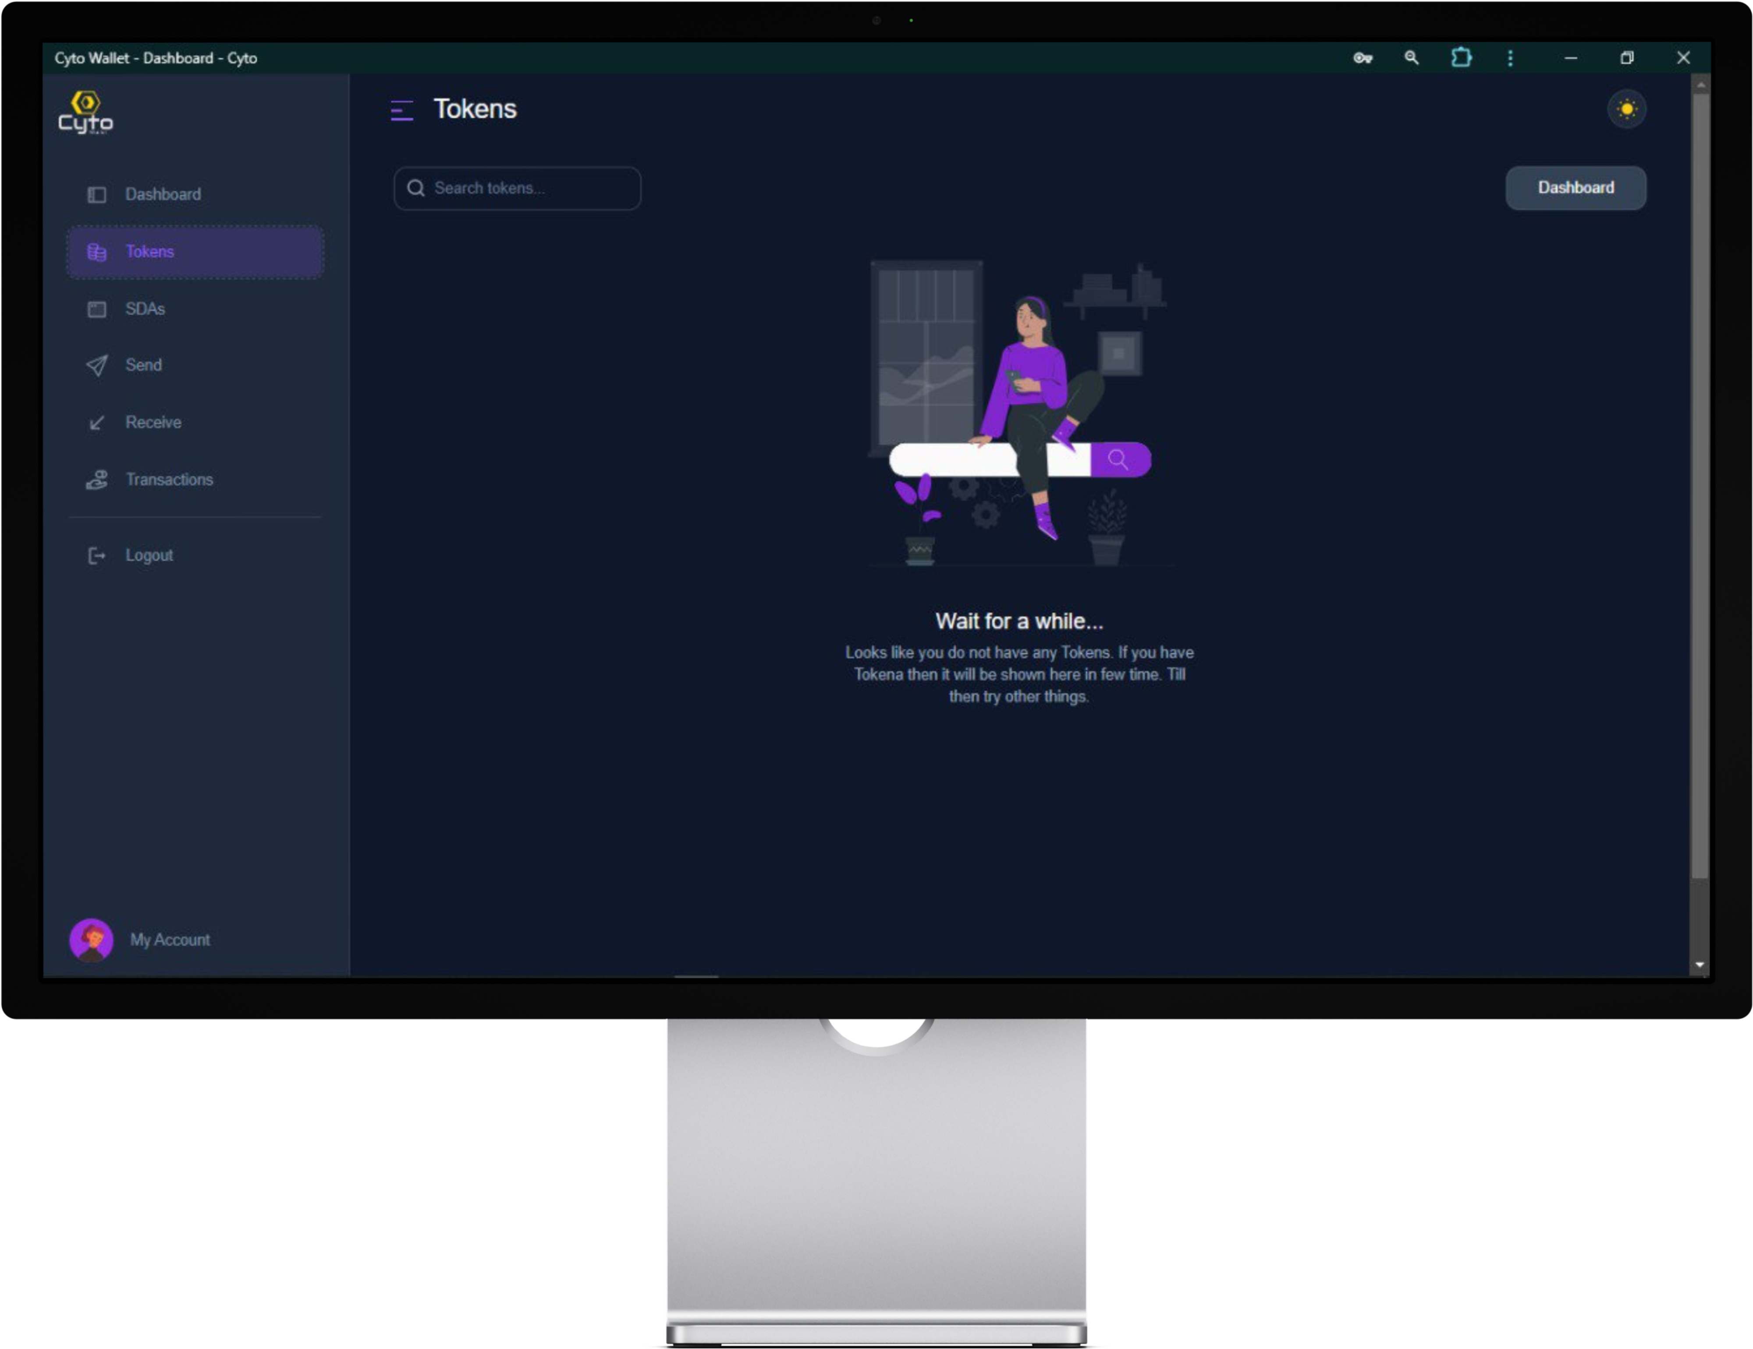Viewport: 1753px width, 1349px height.
Task: Click the Logout icon
Action: pyautogui.click(x=96, y=555)
